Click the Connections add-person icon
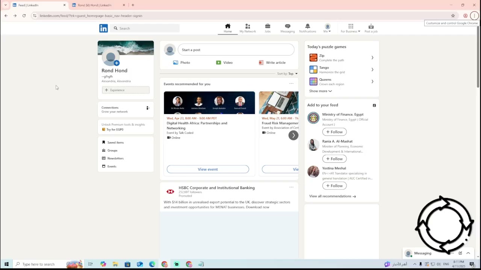The height and width of the screenshot is (270, 481). [x=148, y=108]
